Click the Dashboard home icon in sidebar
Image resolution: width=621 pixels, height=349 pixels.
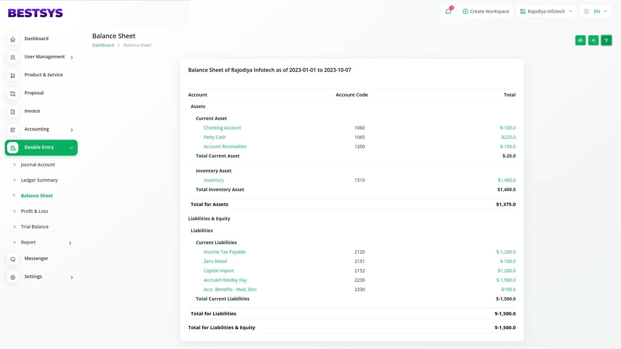pyautogui.click(x=13, y=39)
